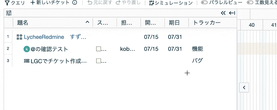The width and height of the screenshot is (277, 110).
Task: Click the plus icon below the ticket rows
Action: [x=187, y=73]
